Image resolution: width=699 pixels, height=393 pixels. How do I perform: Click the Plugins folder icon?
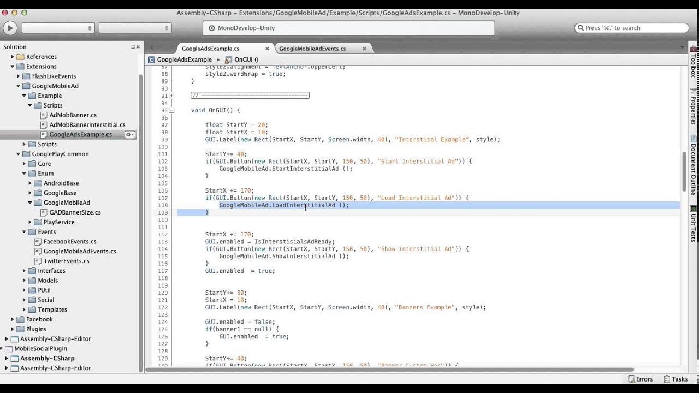coord(21,329)
